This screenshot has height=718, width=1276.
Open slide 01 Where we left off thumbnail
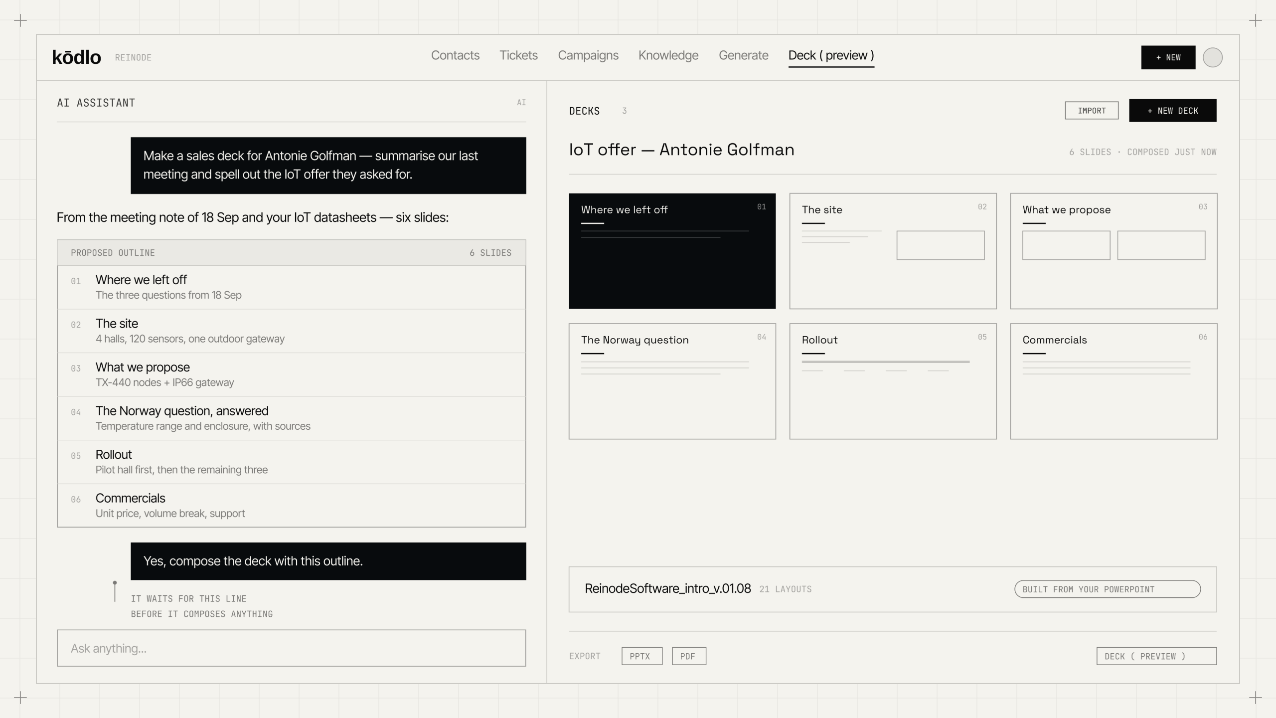[x=672, y=251]
